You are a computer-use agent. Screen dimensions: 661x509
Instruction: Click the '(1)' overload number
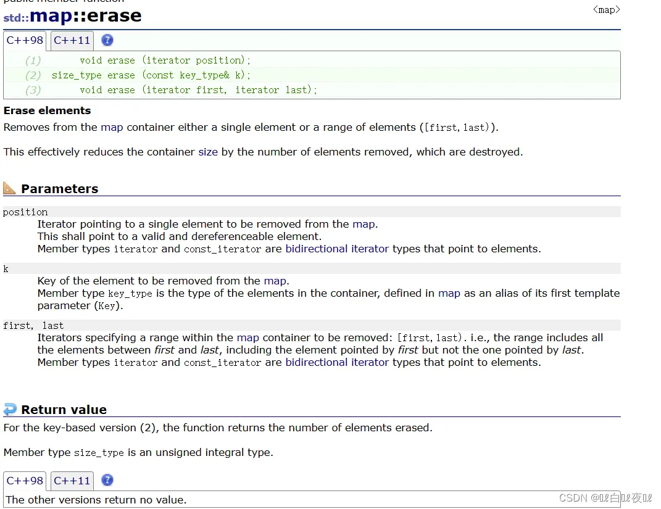[33, 60]
